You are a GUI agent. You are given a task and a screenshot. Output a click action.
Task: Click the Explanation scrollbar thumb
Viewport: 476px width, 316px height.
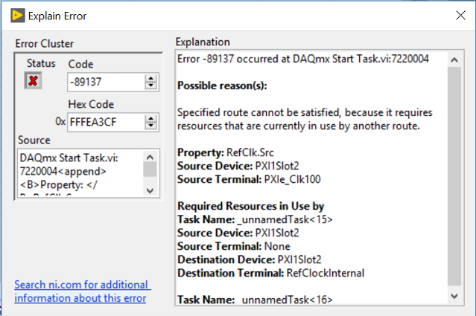coord(454,176)
